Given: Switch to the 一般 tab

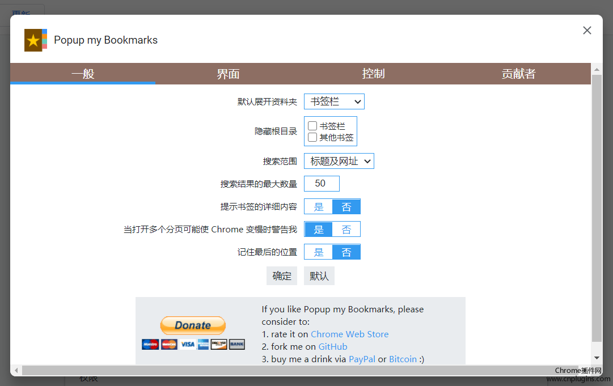Looking at the screenshot, I should point(83,74).
